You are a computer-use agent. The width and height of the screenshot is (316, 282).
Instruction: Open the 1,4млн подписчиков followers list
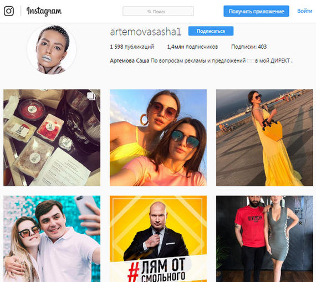192,47
